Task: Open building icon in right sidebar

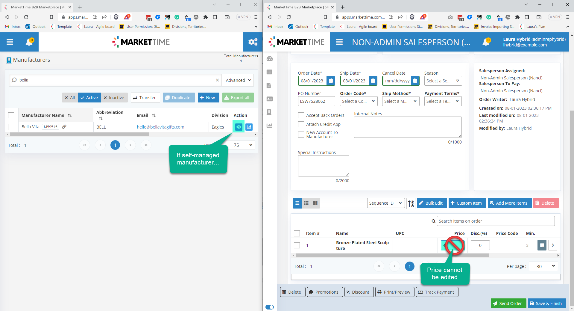Action: [x=269, y=112]
